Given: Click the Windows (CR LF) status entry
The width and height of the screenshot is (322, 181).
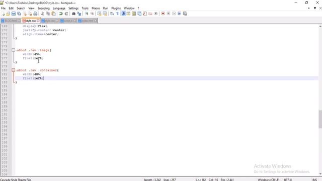Looking at the screenshot, I should tap(268, 180).
